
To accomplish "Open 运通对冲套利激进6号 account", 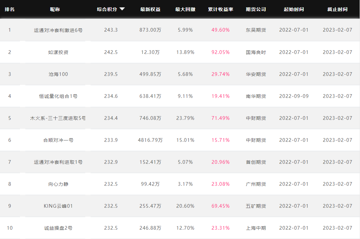I will pyautogui.click(x=58, y=30).
